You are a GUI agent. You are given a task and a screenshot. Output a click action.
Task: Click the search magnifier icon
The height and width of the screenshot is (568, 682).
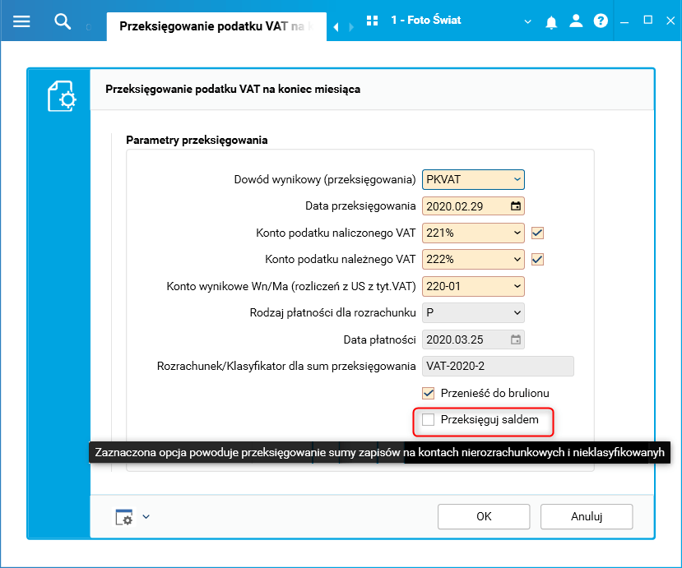click(x=63, y=21)
